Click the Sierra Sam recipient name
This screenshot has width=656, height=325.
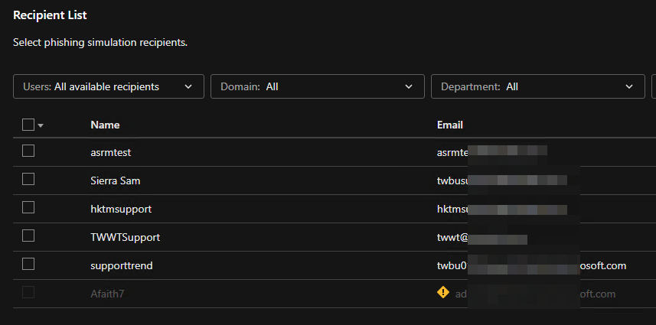(x=115, y=180)
